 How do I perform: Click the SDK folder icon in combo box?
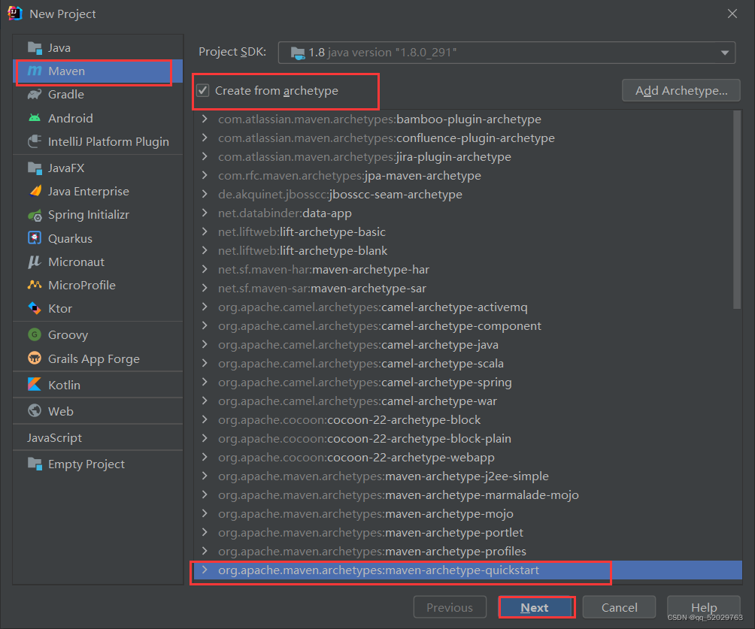click(298, 53)
